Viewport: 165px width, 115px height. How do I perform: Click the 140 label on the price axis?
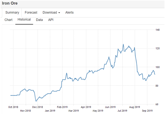point(158,30)
